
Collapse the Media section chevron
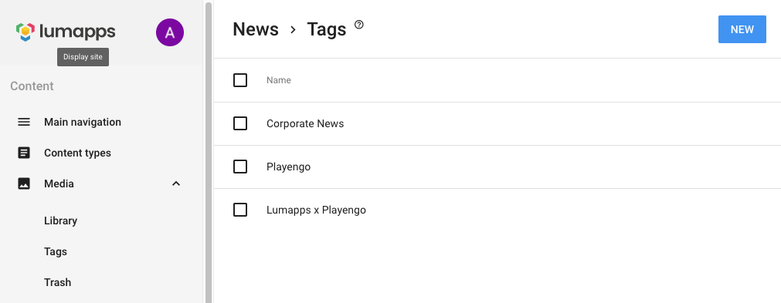point(176,183)
